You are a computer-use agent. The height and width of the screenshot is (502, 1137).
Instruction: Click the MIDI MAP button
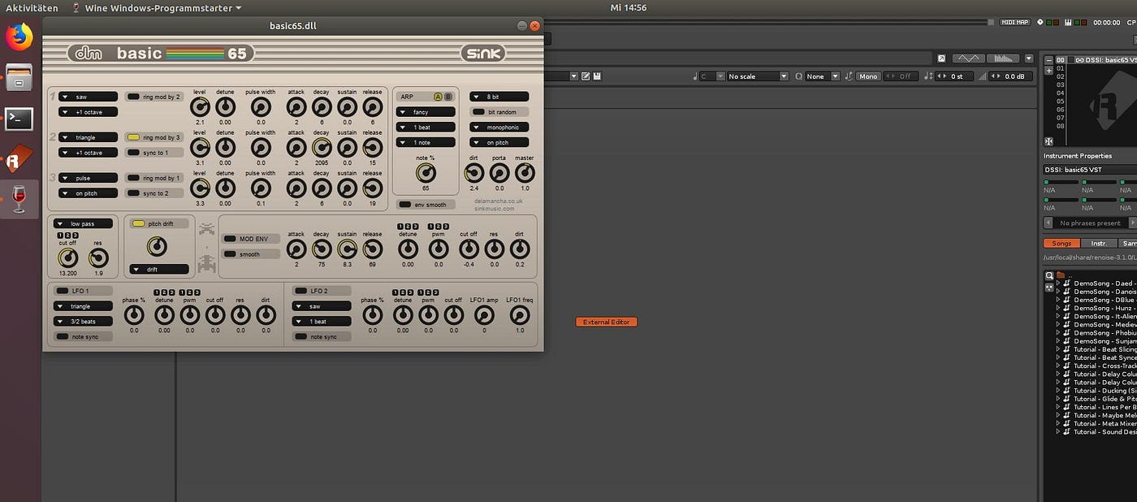point(1015,23)
